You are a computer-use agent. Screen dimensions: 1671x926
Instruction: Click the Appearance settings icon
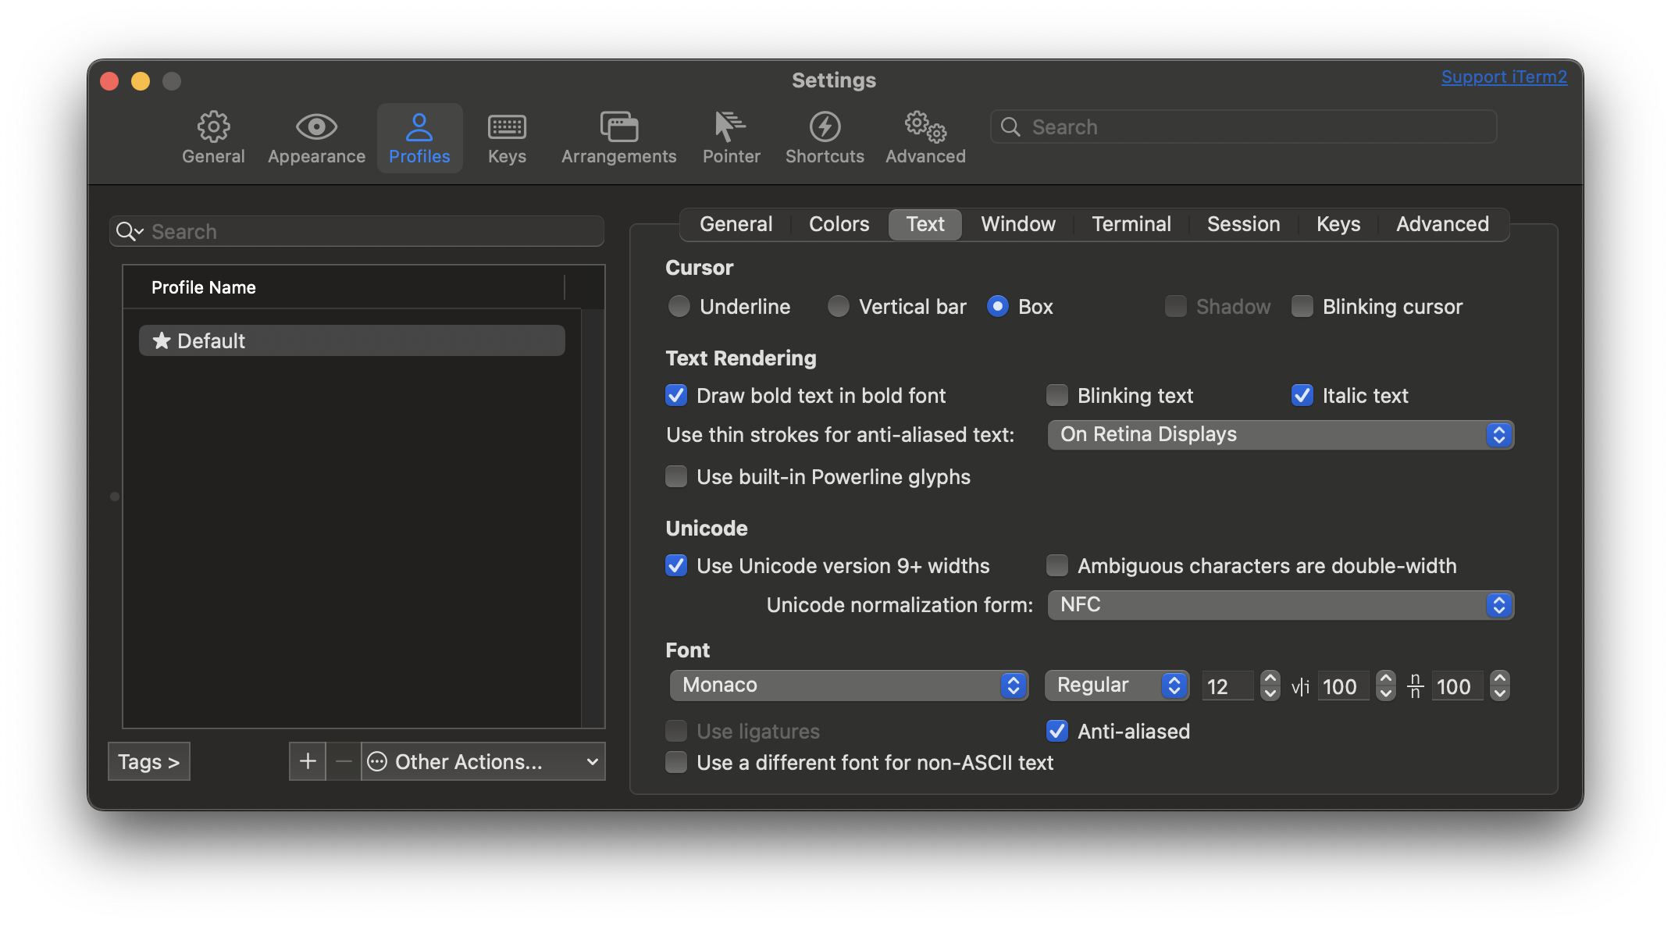tap(315, 126)
